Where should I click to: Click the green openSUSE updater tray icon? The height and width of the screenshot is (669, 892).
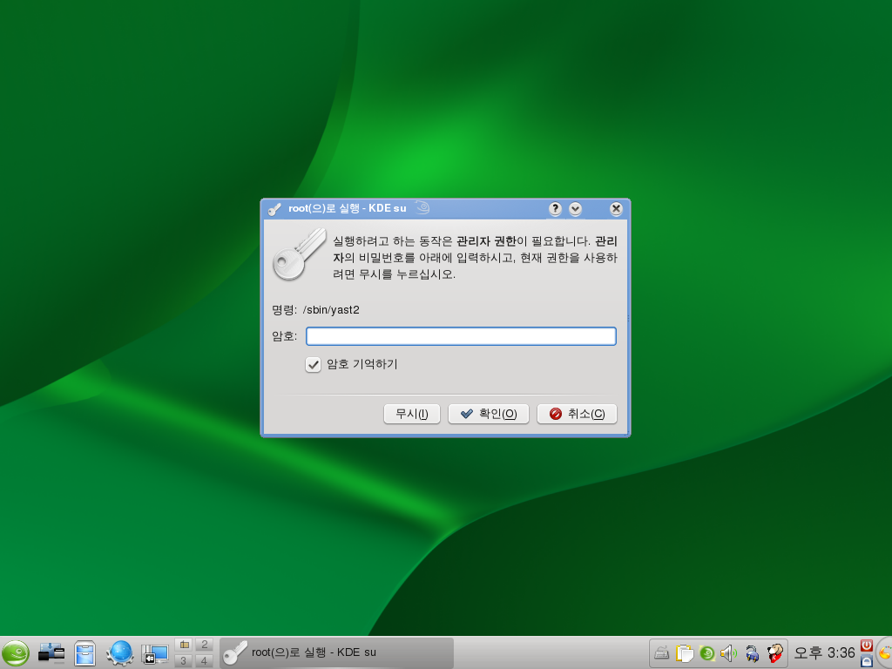point(707,653)
